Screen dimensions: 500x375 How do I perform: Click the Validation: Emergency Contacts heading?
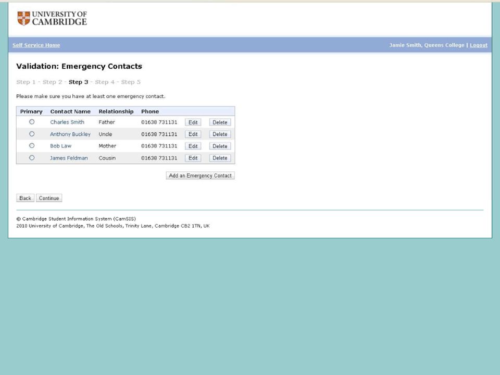tap(79, 66)
